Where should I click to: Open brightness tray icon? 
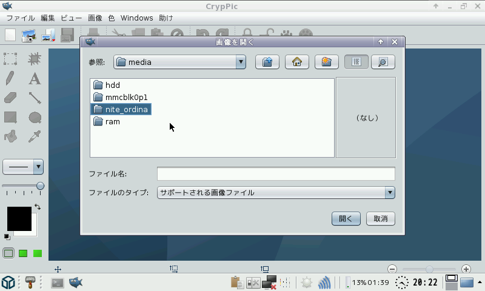[307, 283]
